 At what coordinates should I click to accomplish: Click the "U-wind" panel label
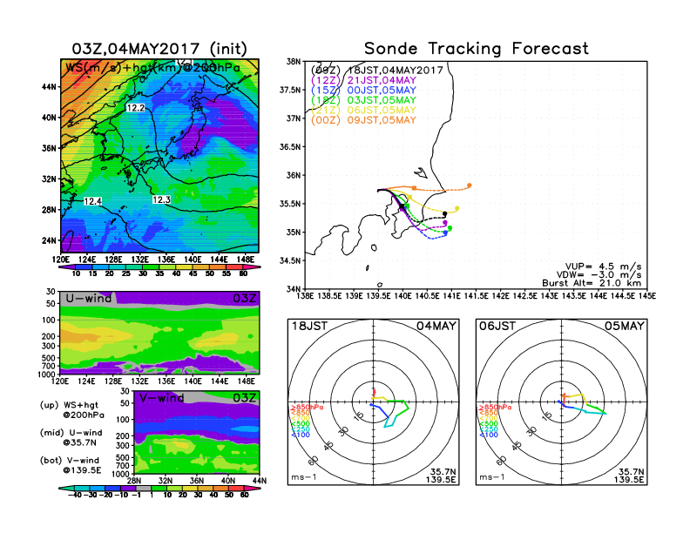point(89,299)
